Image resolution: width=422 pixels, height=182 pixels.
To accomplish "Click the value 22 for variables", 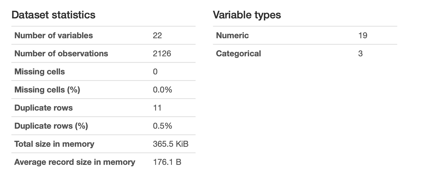I will point(157,35).
